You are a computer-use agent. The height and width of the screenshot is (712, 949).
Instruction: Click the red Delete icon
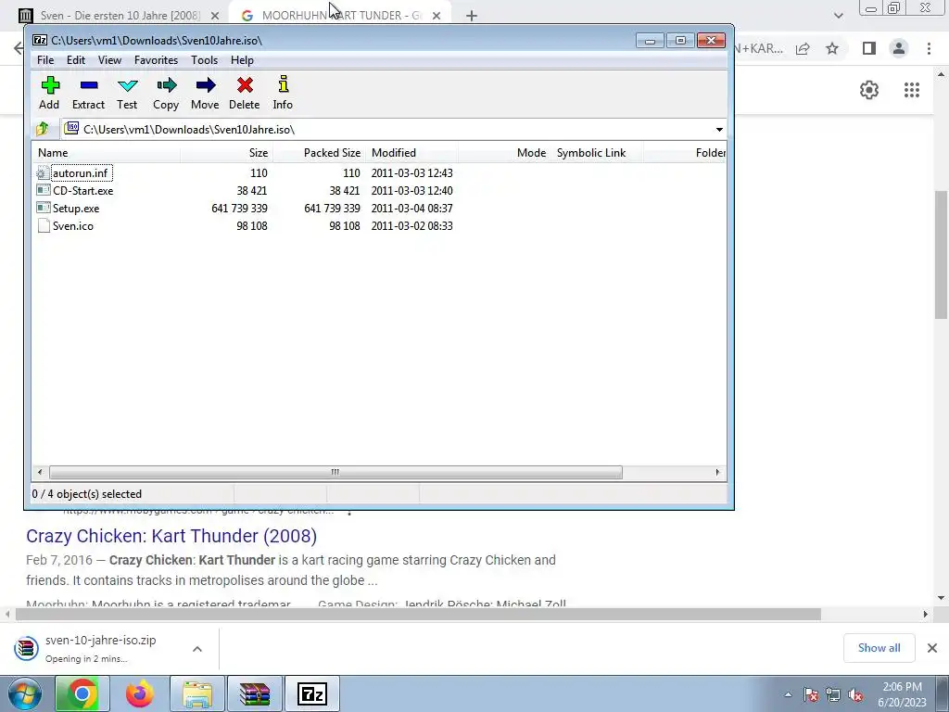245,84
